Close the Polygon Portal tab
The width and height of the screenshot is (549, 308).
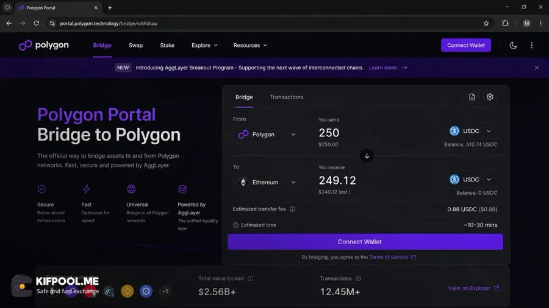(96, 8)
